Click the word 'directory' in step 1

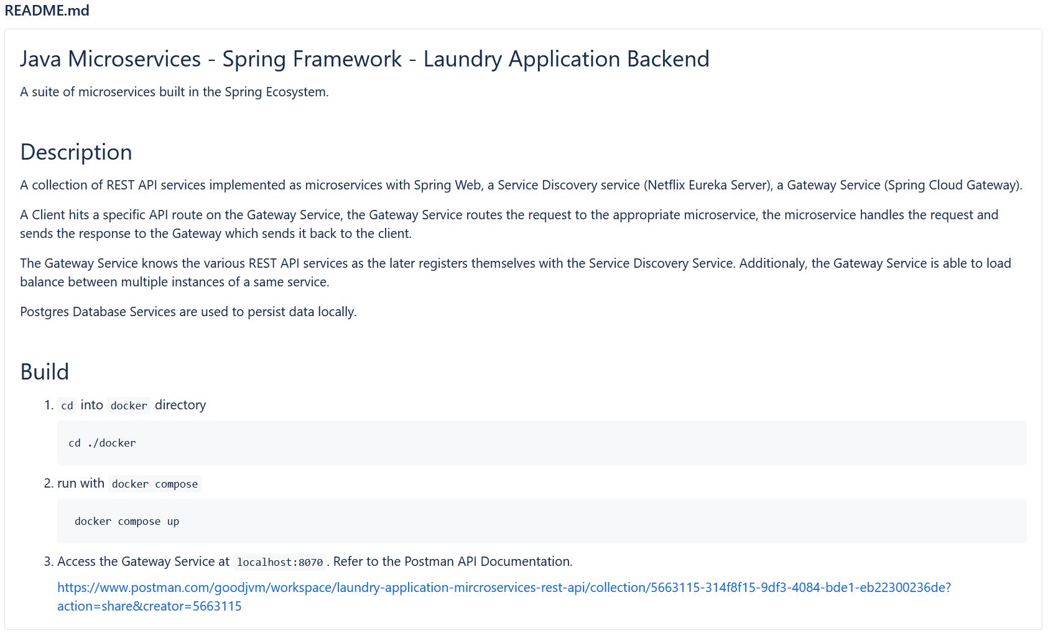coord(180,405)
